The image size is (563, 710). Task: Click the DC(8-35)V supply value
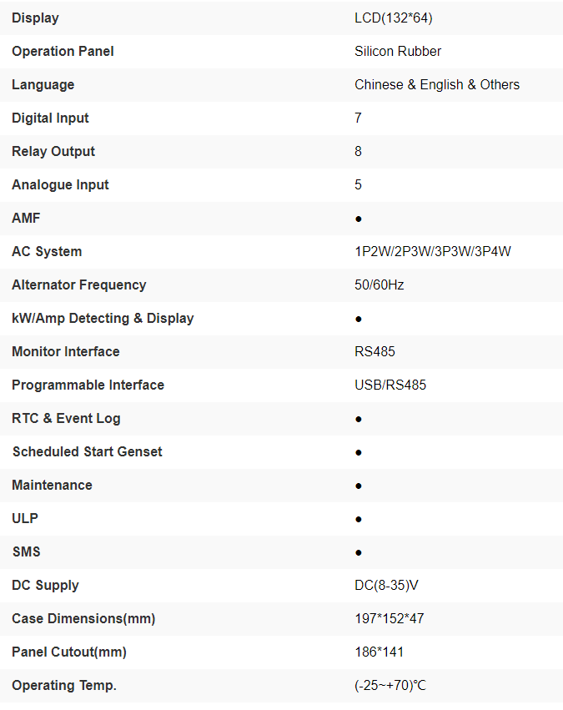click(386, 585)
